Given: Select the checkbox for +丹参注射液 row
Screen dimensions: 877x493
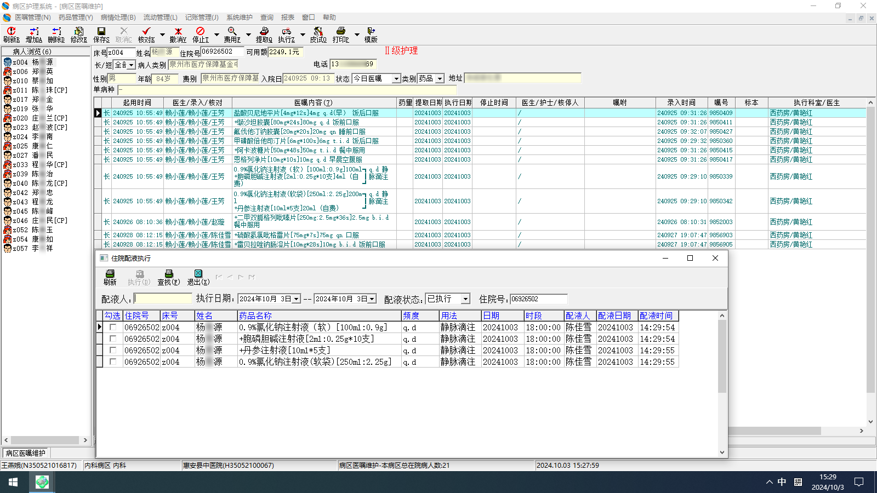Looking at the screenshot, I should (113, 350).
